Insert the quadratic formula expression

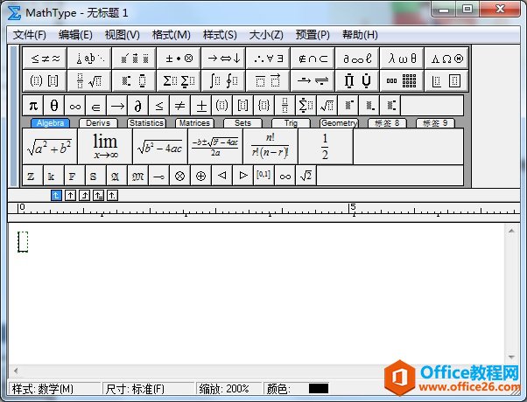point(215,147)
